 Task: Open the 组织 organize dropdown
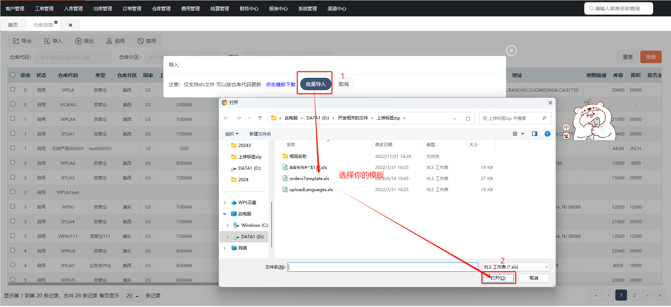click(x=232, y=134)
